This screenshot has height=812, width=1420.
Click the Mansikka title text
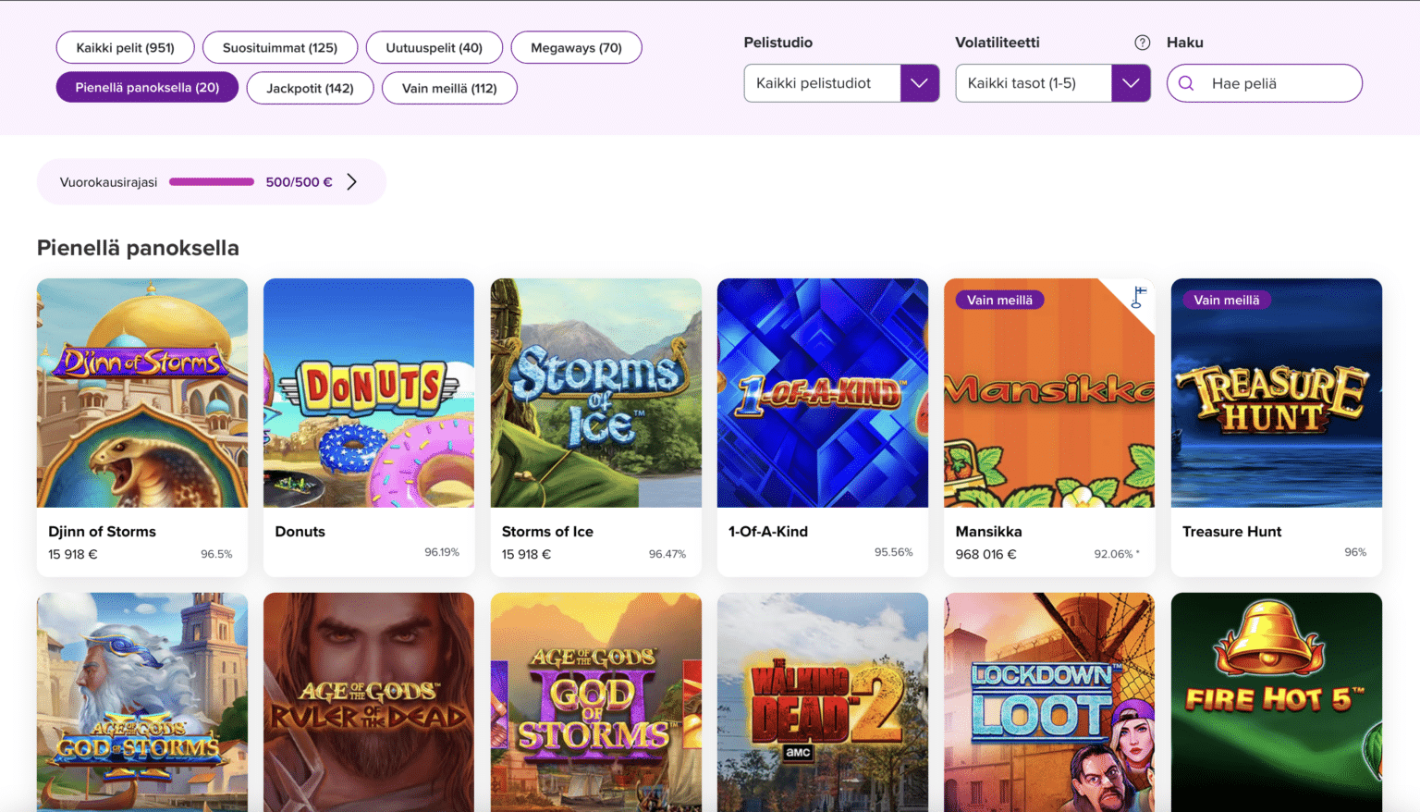(988, 532)
